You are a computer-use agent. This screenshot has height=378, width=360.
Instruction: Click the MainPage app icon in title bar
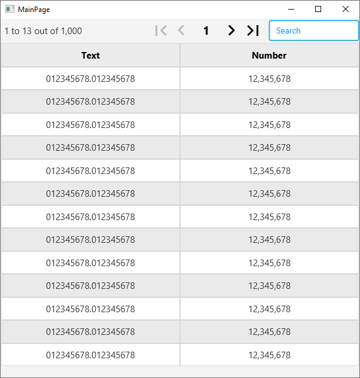[10, 10]
